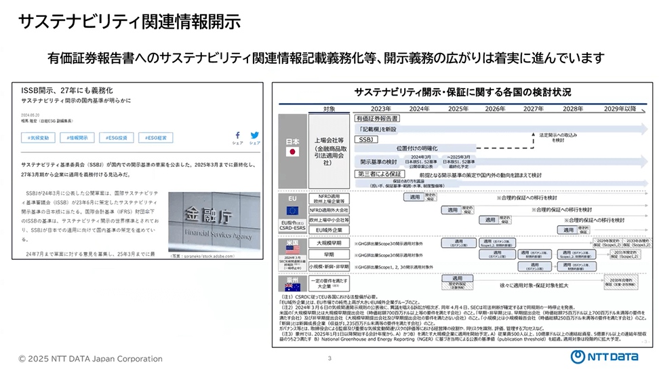Click the 有価証券報告書 label box
The height and width of the screenshot is (369, 659).
378,118
